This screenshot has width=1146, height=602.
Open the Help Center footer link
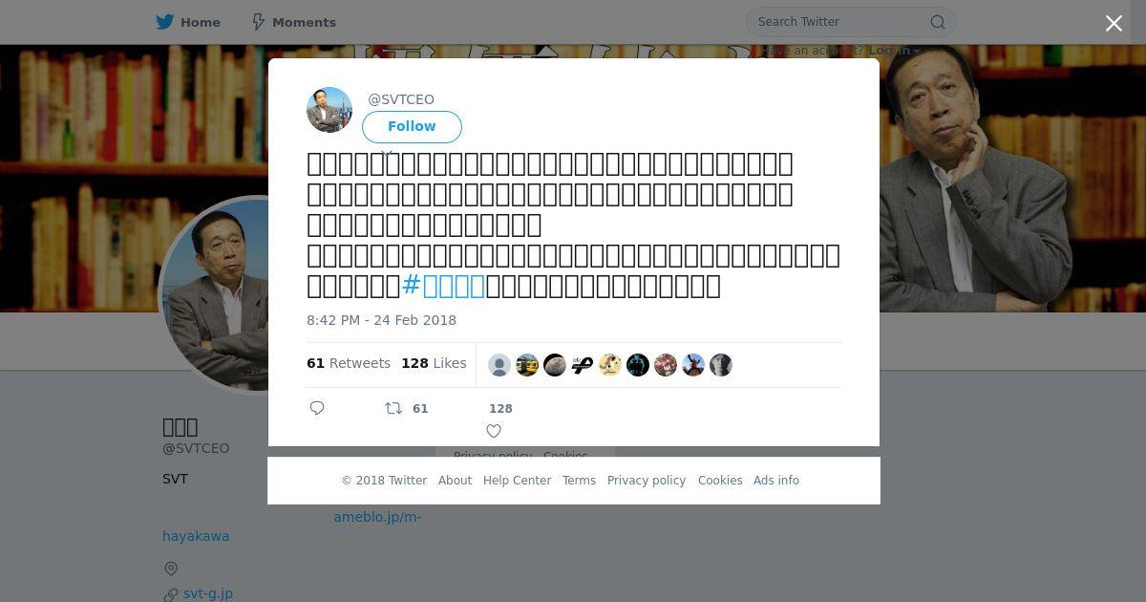(517, 481)
